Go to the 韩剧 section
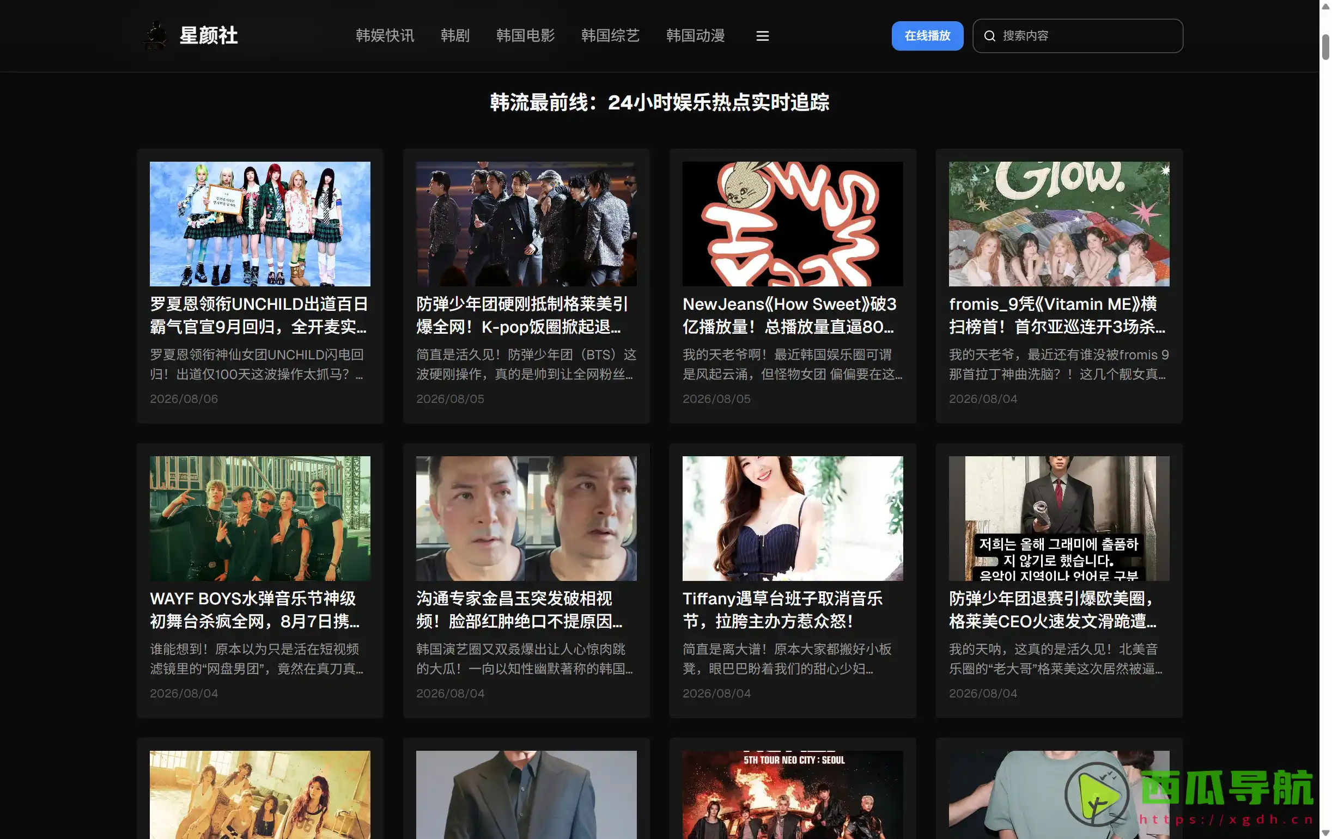 pyautogui.click(x=455, y=36)
